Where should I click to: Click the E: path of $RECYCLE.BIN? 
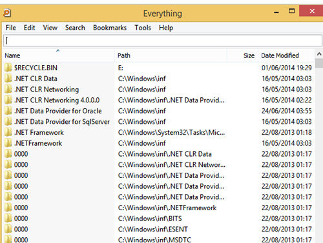click(121, 68)
